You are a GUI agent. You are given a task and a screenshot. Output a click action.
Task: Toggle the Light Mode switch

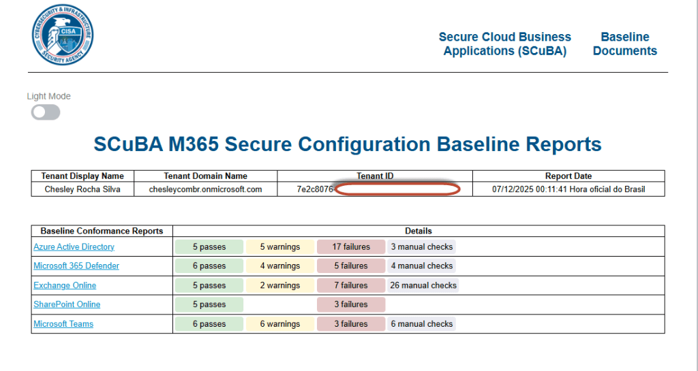pos(46,112)
